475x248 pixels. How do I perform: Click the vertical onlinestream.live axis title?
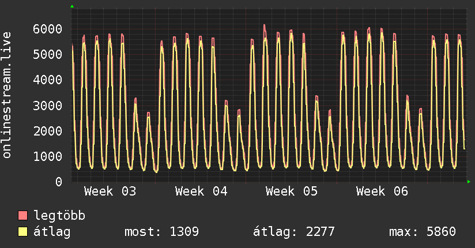click(x=7, y=95)
